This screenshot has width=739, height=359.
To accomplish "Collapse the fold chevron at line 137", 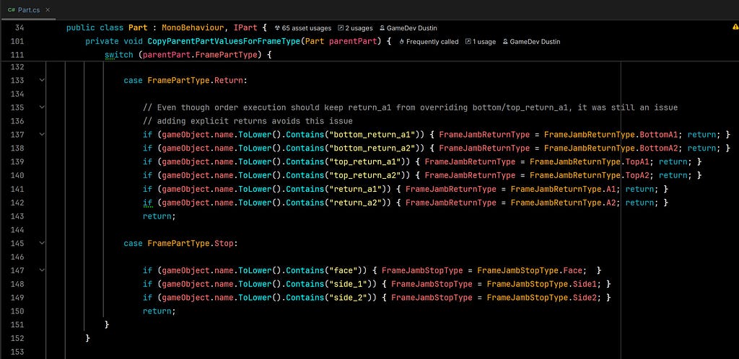I will (42, 135).
